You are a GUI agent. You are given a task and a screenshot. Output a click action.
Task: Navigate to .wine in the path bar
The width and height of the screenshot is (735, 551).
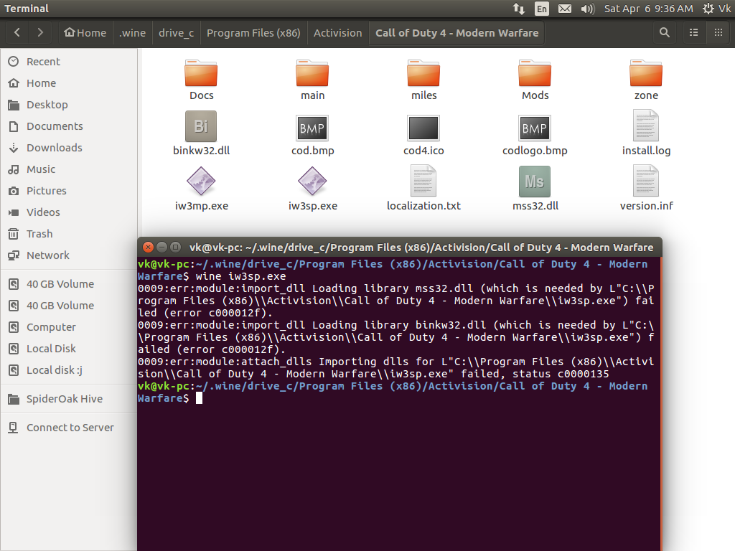[x=132, y=33]
